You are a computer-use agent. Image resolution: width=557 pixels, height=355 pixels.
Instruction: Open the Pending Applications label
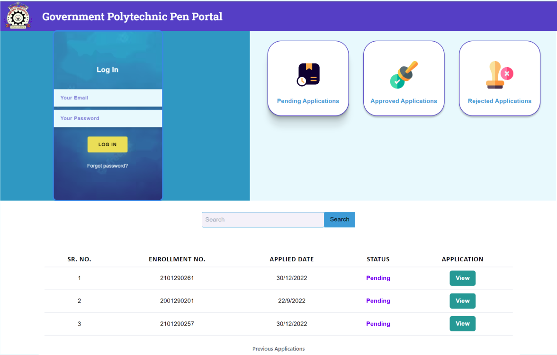coord(308,101)
